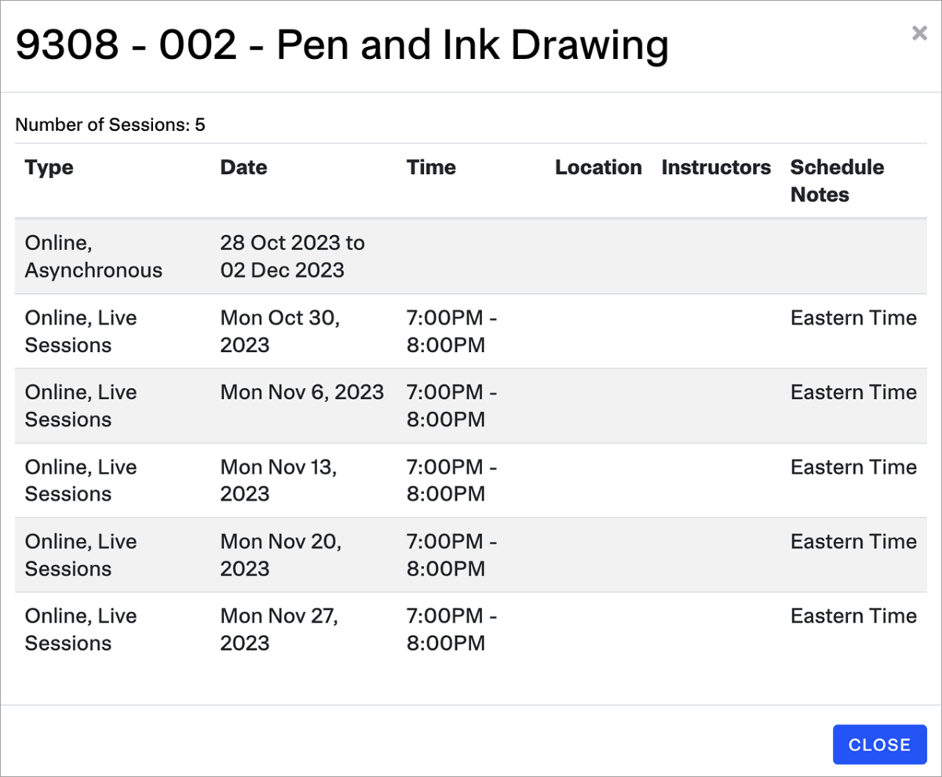Select the Number of Sessions text
Screen dimensions: 942x777
point(110,125)
